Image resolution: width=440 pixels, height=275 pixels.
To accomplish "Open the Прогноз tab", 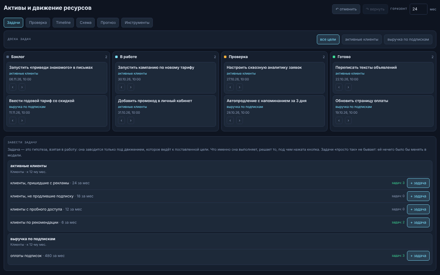I will 108,23.
